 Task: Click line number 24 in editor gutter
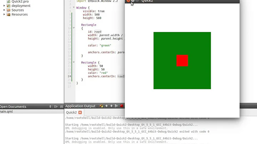(x=69, y=76)
